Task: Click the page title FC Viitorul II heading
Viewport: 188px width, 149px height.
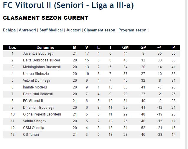Action: click(68, 5)
